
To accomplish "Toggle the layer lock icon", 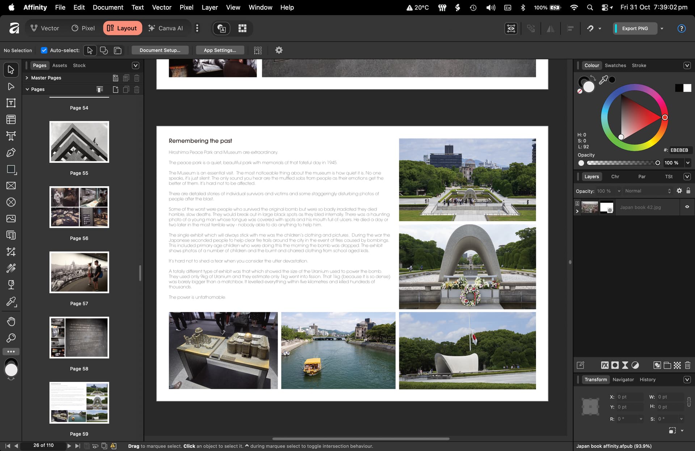I will point(688,191).
